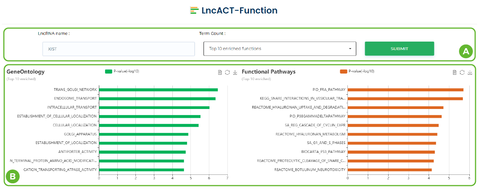Click arrow of Top 10 enriched functions box
Viewport: 479px width, 191px height.
(350, 49)
